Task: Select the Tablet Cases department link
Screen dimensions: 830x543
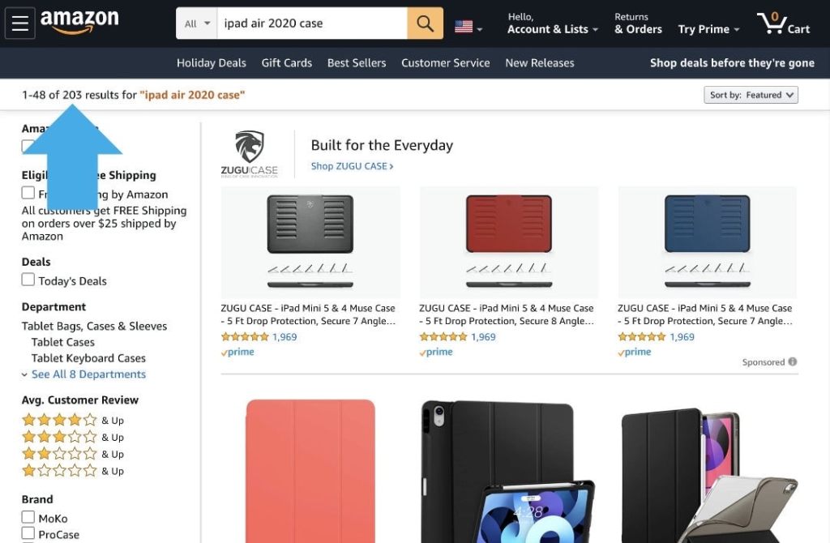Action: tap(62, 341)
